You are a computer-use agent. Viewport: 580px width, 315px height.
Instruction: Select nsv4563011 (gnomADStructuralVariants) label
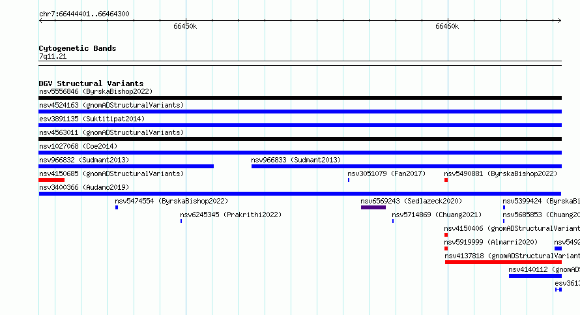111,132
